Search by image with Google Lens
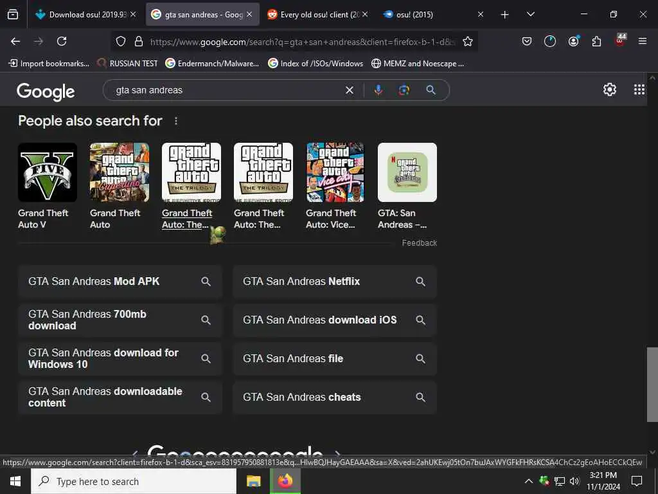The height and width of the screenshot is (494, 658). pos(404,90)
